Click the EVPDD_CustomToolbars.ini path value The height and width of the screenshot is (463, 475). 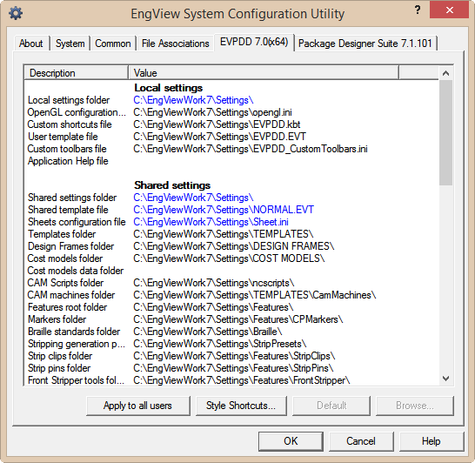click(x=251, y=149)
